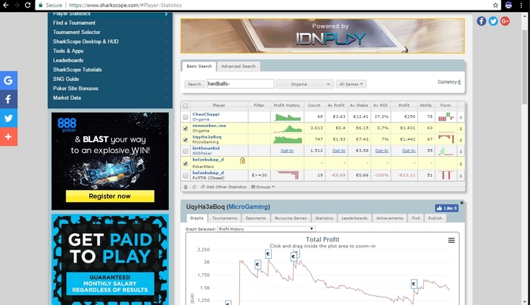
Task: Open the Opponents tab
Action: (x=256, y=218)
